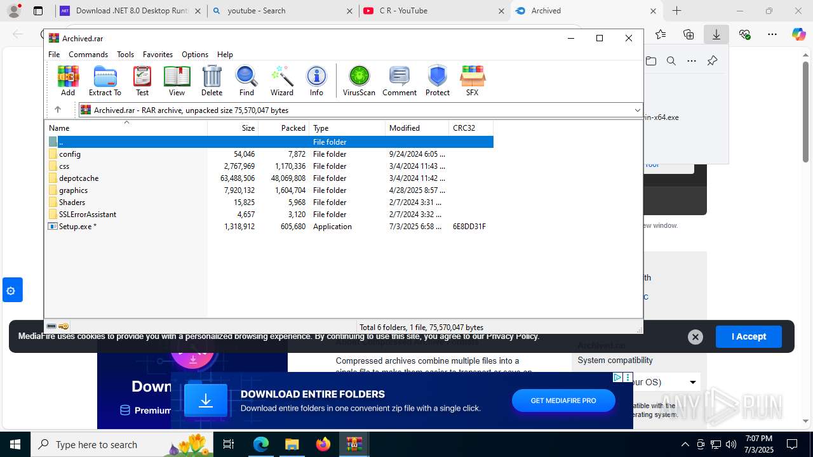813x457 pixels.
Task: Run the Test archive tool
Action: 142,81
